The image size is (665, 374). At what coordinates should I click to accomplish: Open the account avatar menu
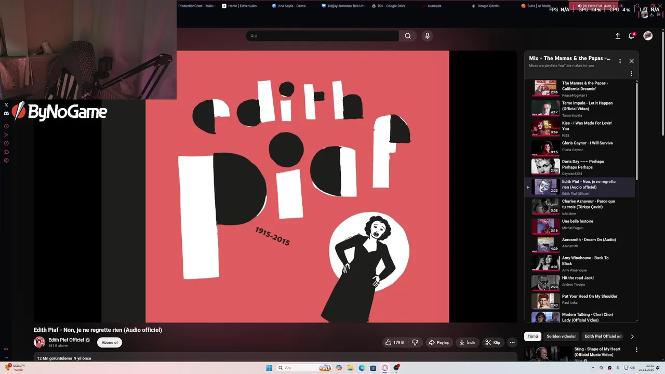648,36
